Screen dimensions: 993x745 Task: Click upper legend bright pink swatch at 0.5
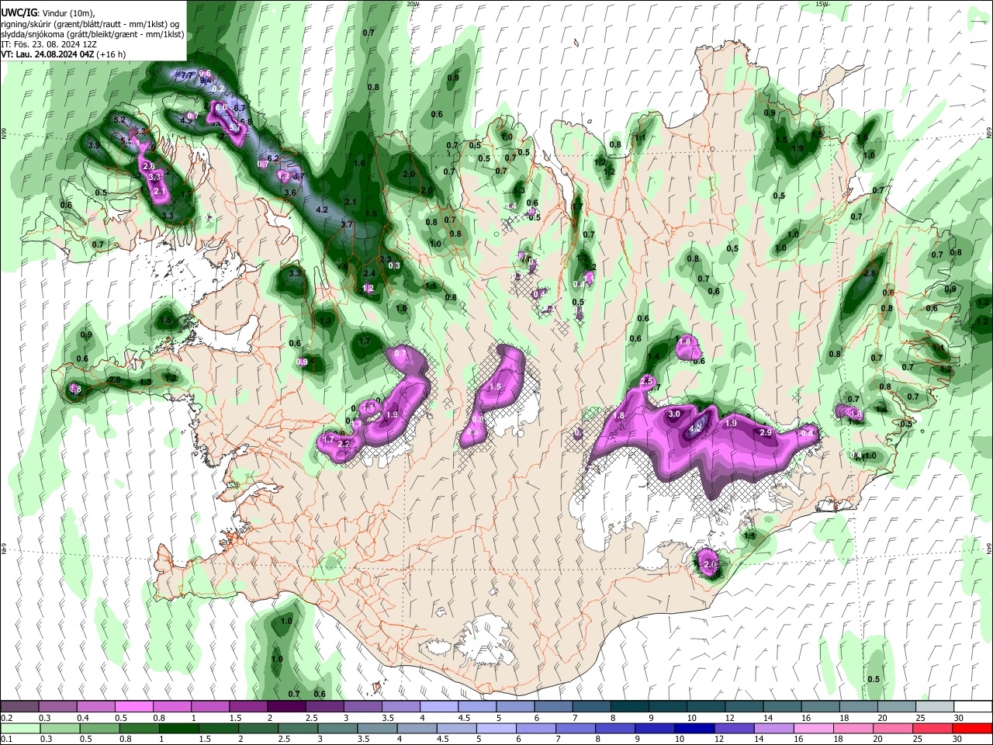[133, 707]
